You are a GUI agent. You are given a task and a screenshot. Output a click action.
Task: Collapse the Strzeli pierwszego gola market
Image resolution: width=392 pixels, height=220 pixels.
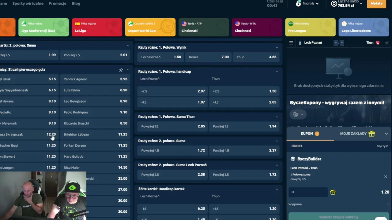128,70
